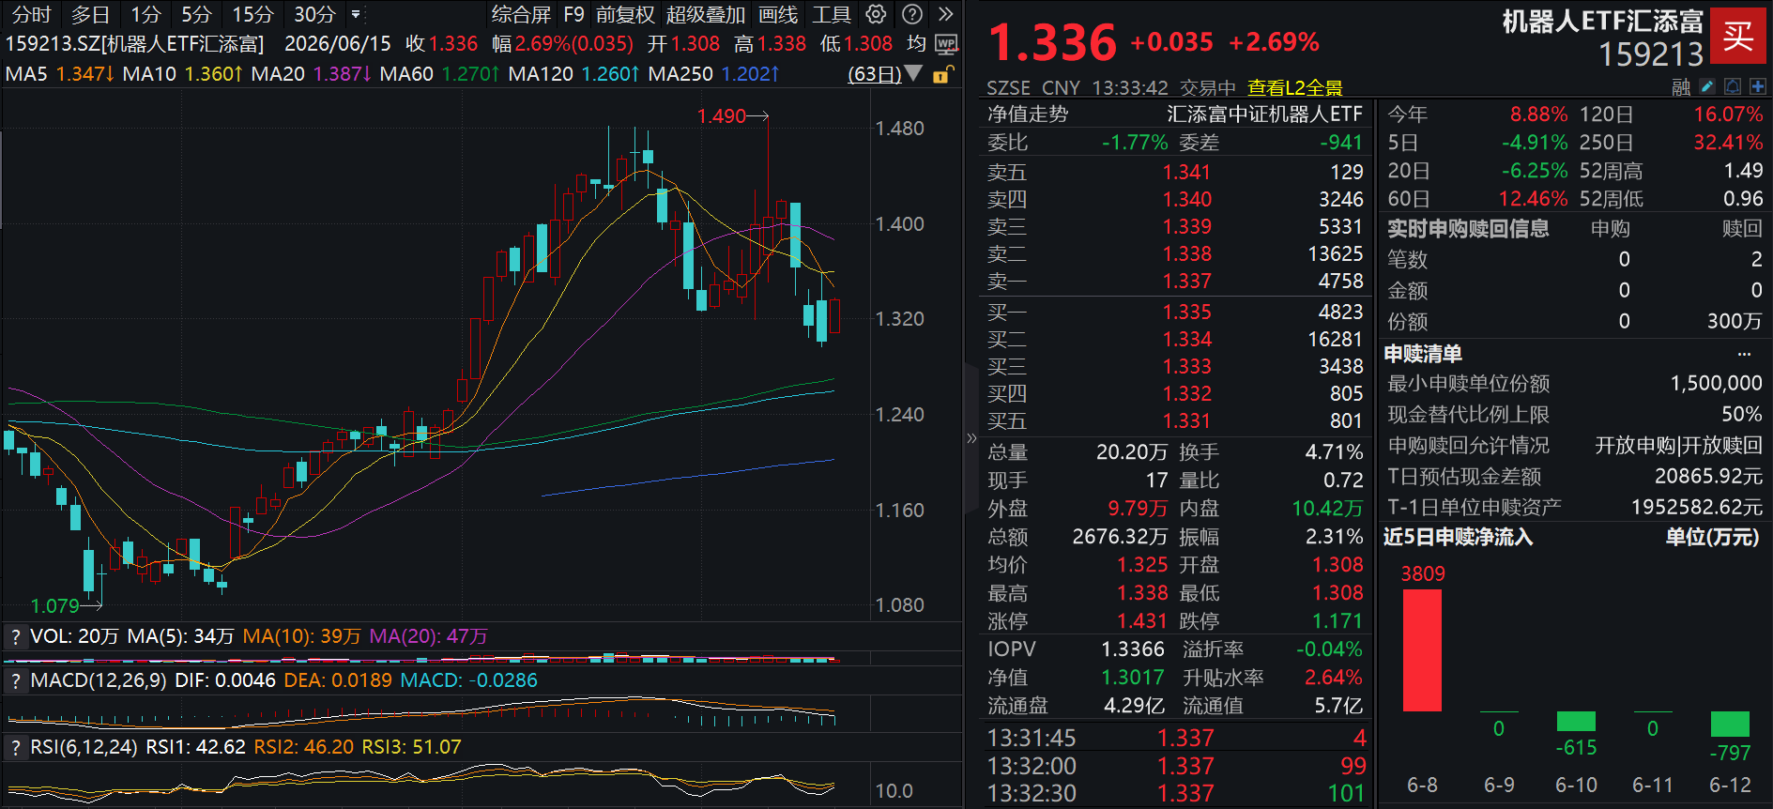Click the 涨停 price 1.431
This screenshot has width=1773, height=809.
pos(1142,621)
